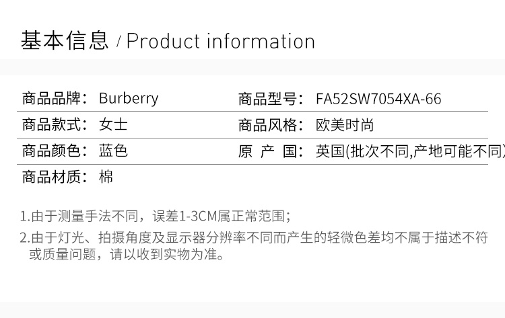Screen dimensions: 505x318
Task: Click the Product information title text
Action: click(x=221, y=42)
